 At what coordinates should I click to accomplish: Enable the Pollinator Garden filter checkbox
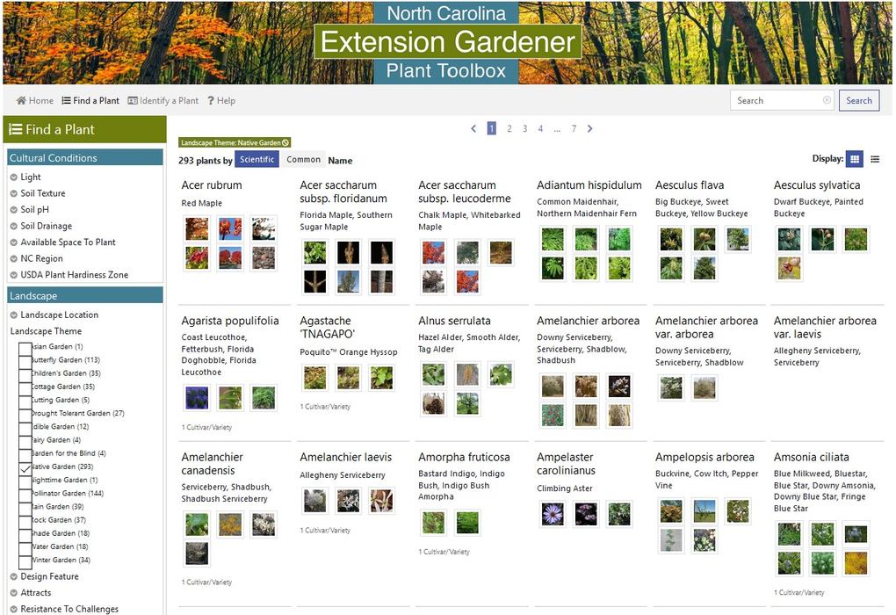coord(25,493)
